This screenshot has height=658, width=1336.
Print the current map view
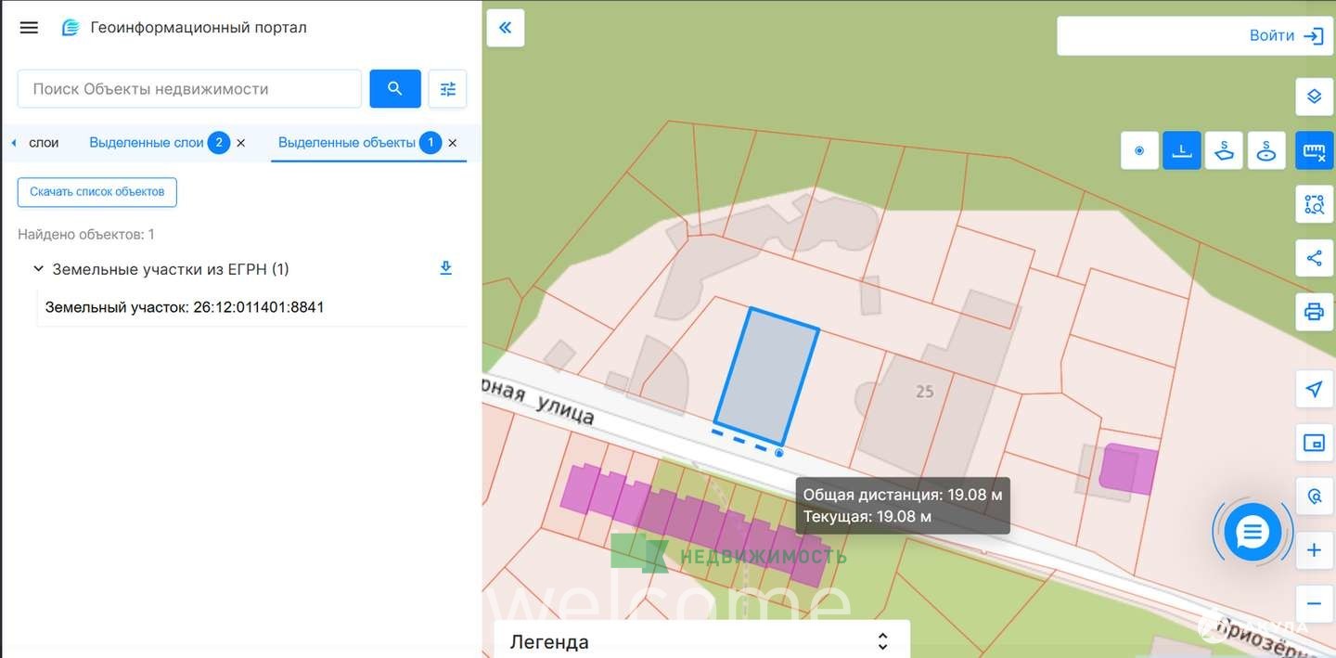[1314, 312]
